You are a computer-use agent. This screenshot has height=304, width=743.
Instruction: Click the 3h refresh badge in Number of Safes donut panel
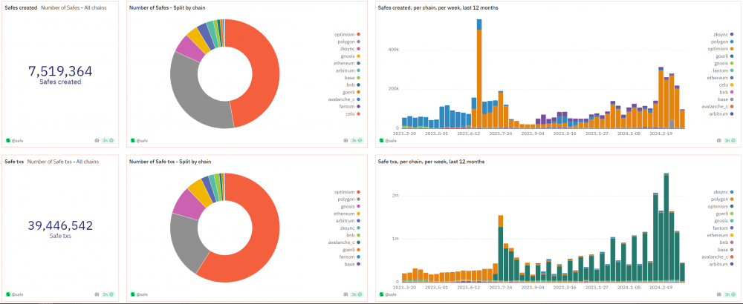[x=357, y=140]
